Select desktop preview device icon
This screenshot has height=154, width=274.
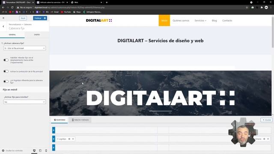34,151
